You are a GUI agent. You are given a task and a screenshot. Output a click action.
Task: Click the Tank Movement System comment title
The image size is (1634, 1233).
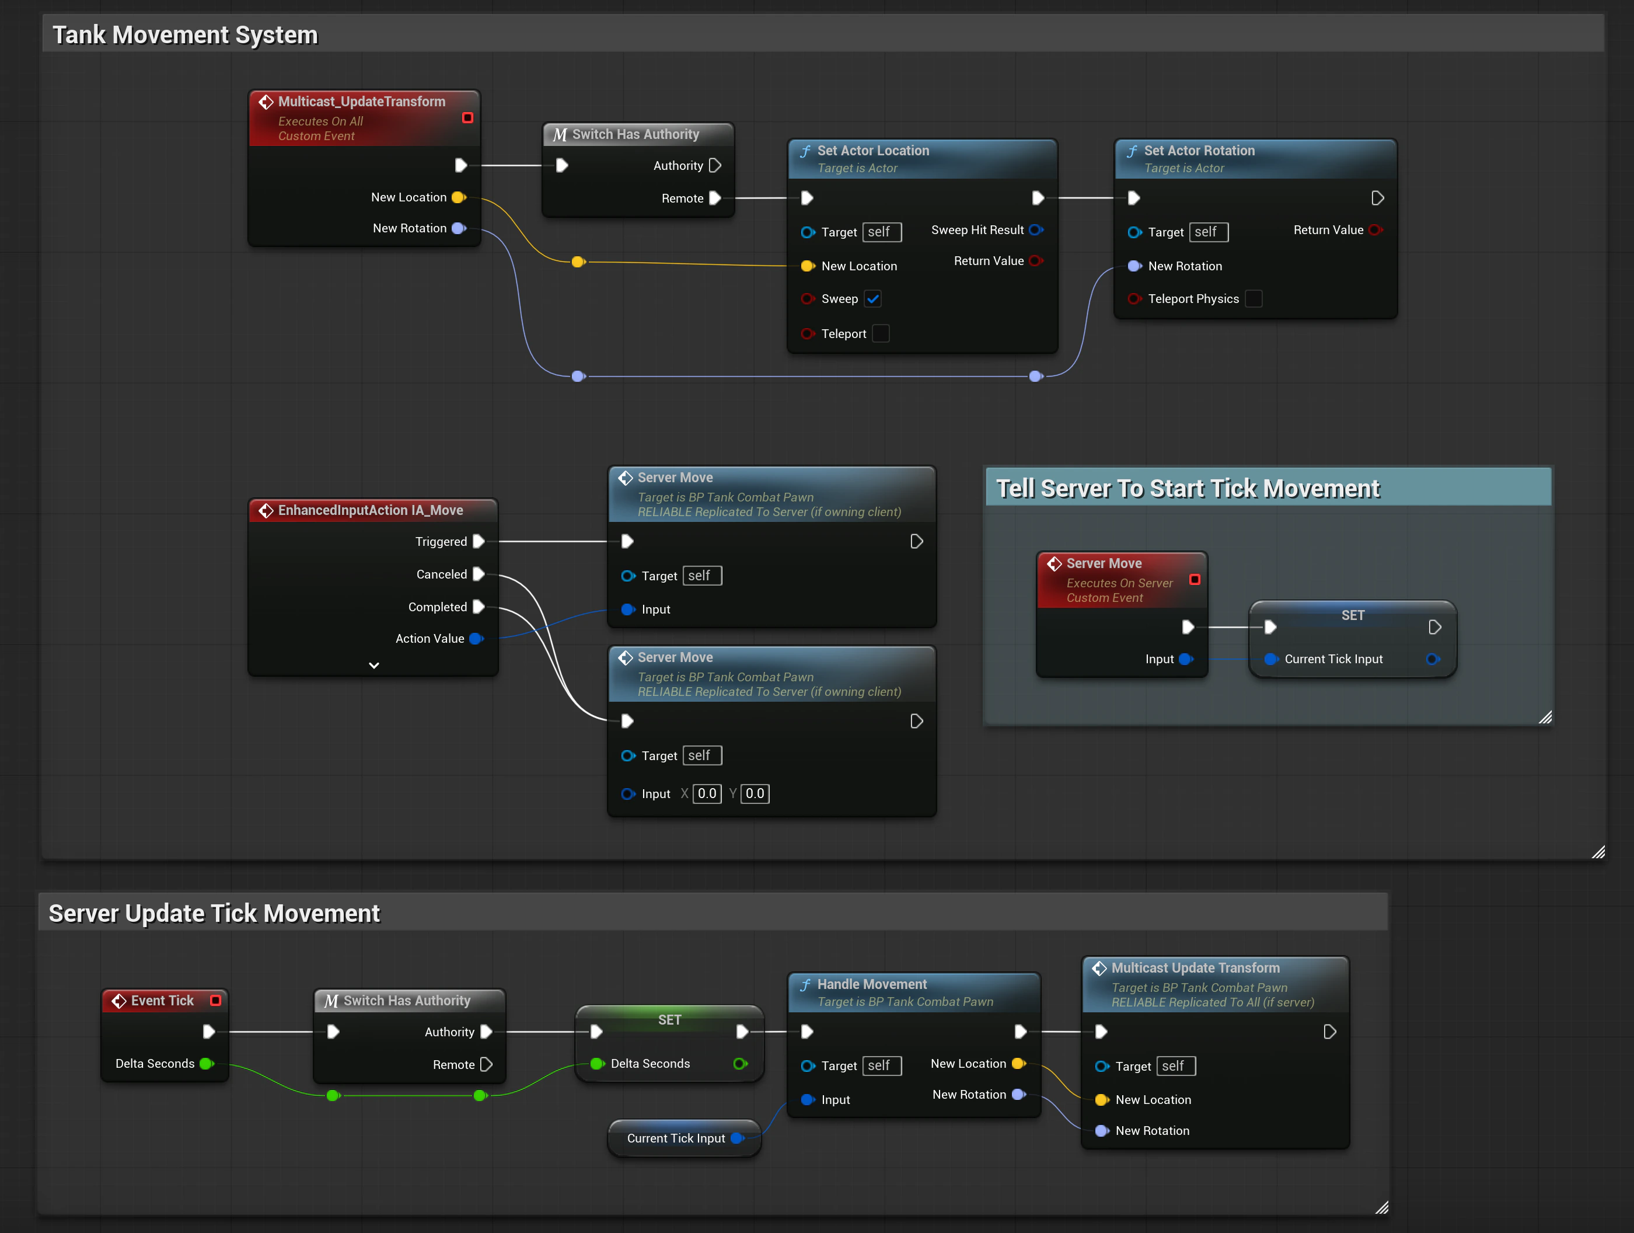click(x=184, y=35)
